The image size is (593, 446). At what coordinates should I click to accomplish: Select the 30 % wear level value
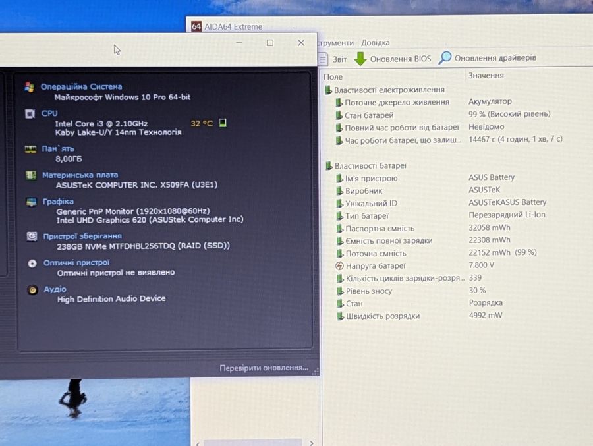477,290
